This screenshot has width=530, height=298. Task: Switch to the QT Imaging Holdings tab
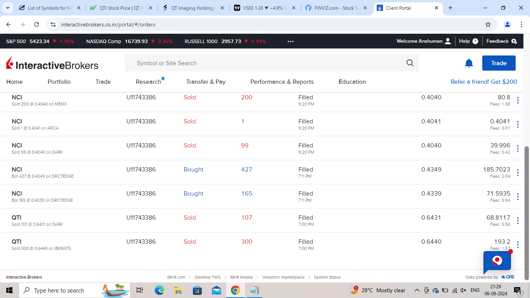point(193,8)
